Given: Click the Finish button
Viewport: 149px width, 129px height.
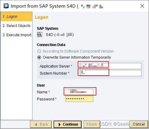Looking at the screenshot, I should click(x=92, y=124).
